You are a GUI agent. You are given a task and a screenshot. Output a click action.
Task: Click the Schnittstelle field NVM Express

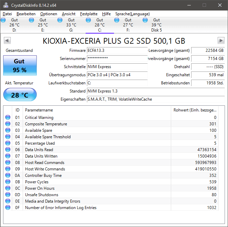pos(117,67)
